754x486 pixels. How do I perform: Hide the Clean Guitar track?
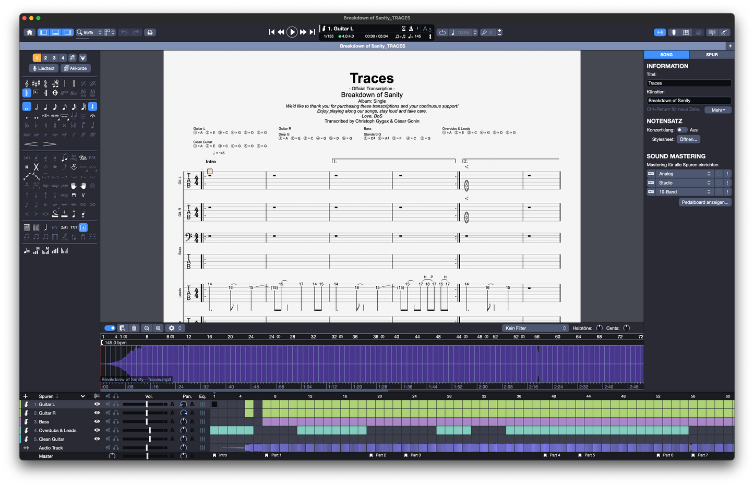point(97,439)
